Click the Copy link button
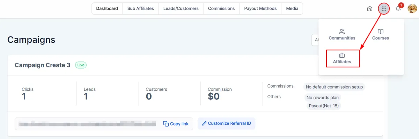The height and width of the screenshot is (139, 419). [x=176, y=124]
